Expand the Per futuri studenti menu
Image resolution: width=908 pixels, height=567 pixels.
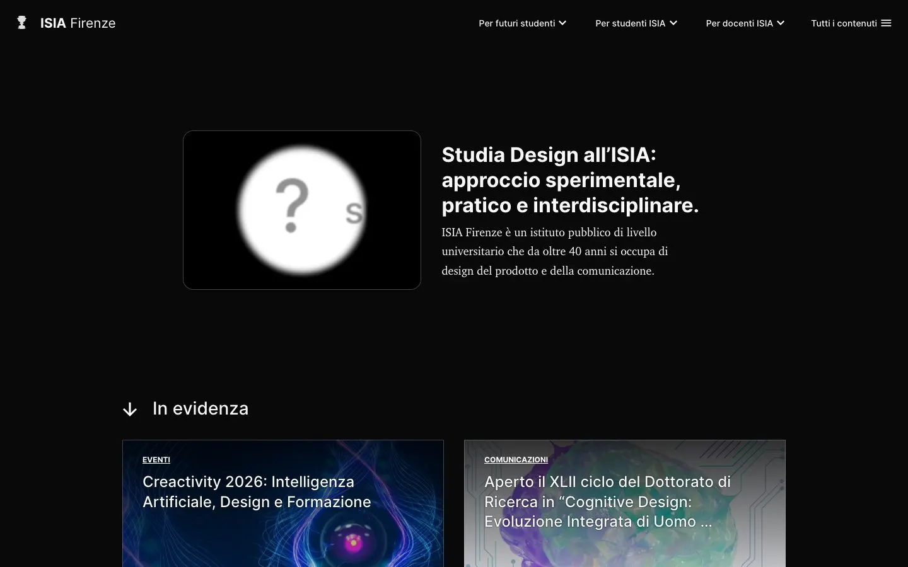tap(522, 23)
